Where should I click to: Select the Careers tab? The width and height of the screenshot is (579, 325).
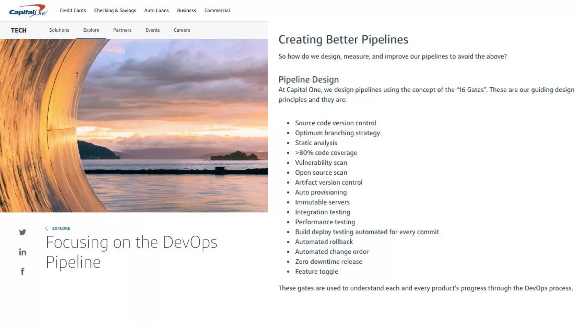pos(182,30)
